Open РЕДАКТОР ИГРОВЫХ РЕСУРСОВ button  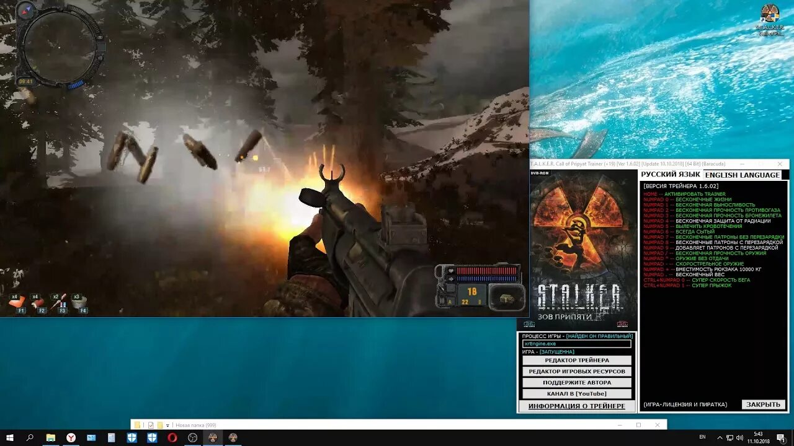[x=577, y=372]
